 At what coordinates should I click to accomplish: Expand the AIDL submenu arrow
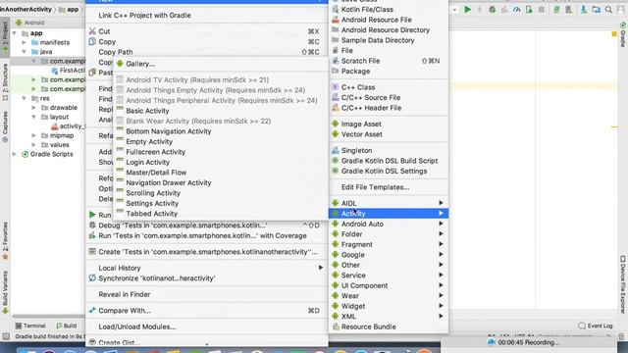pos(441,203)
